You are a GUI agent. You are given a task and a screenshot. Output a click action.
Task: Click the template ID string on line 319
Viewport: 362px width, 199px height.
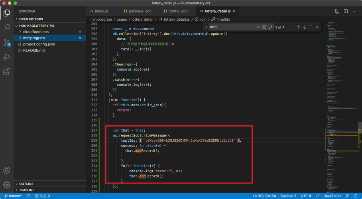[189, 140]
